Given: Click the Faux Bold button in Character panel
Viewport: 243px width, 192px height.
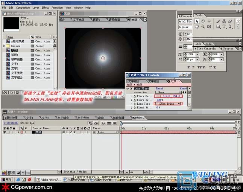Looking at the screenshot, I should tap(189, 67).
